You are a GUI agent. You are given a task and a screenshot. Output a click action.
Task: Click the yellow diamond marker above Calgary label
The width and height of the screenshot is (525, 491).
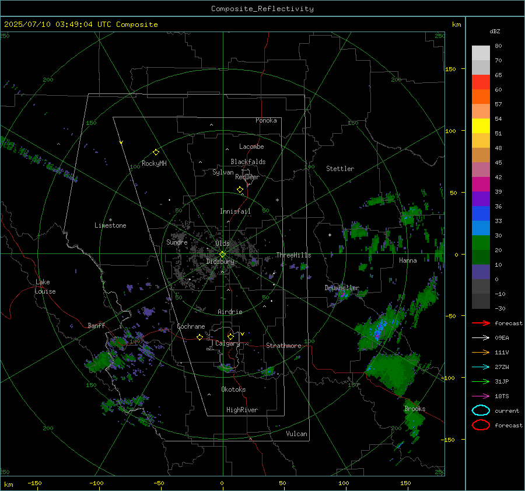[x=230, y=336]
